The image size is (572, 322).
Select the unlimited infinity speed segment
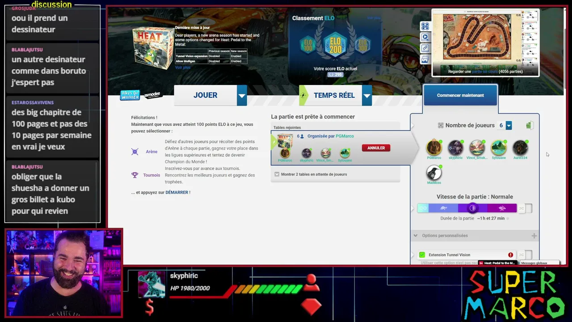click(423, 208)
